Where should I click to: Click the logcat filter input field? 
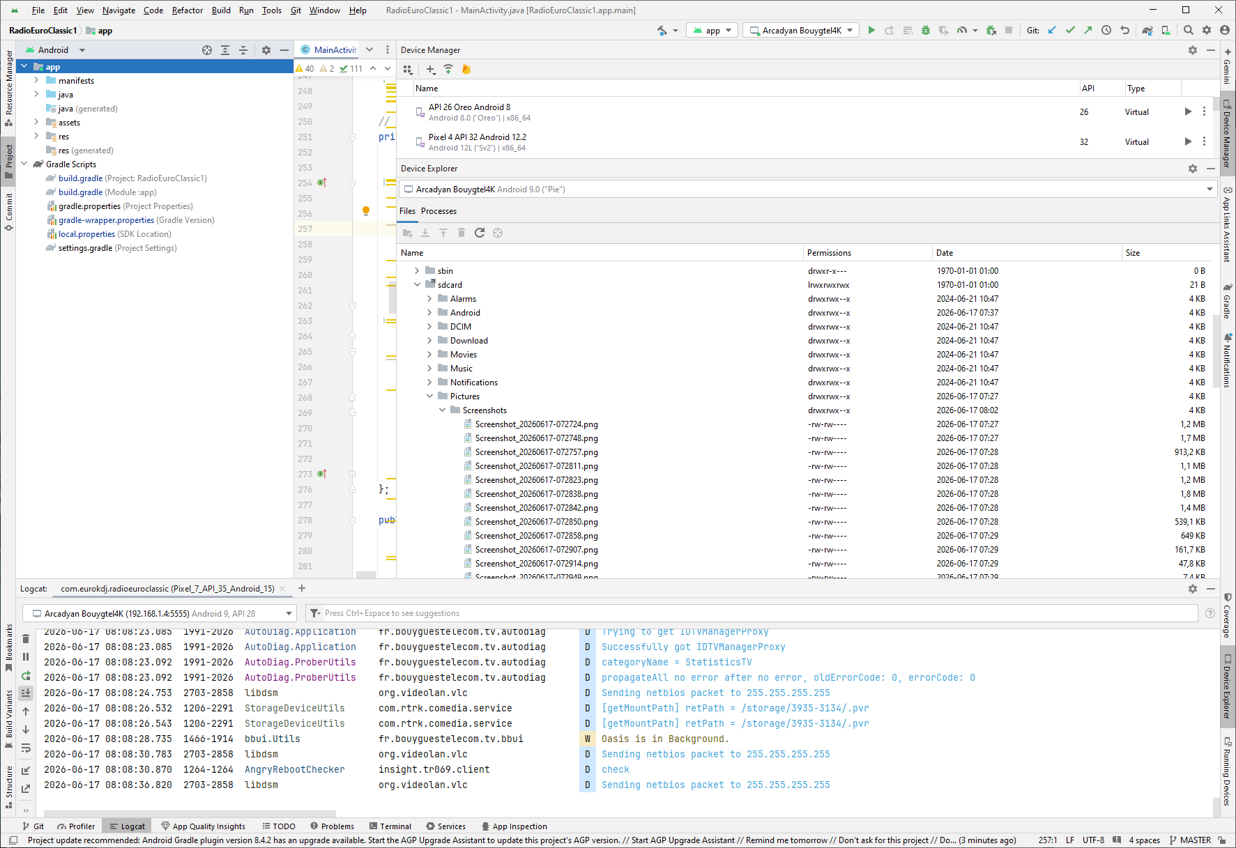tap(753, 613)
